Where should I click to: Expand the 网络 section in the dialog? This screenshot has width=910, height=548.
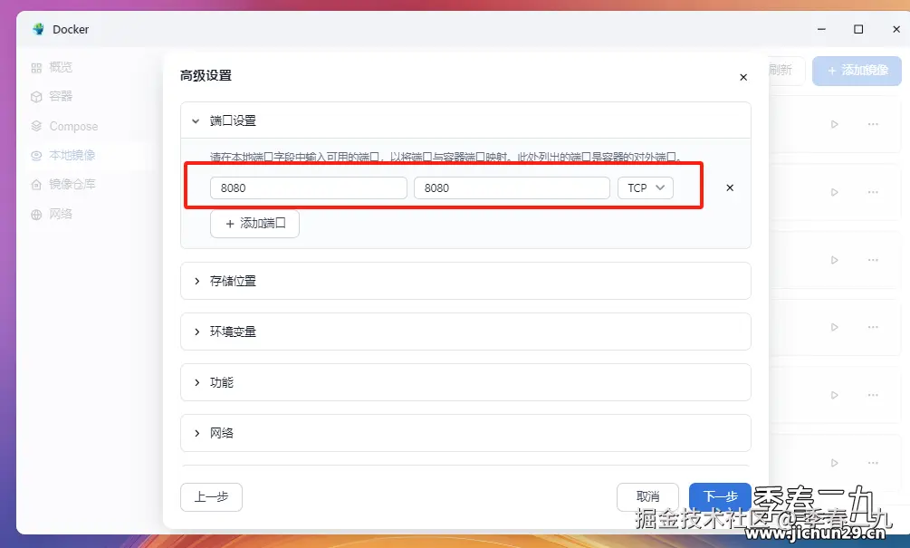click(465, 433)
